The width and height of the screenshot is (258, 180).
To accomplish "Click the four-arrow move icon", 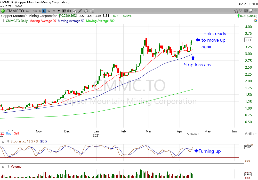I will (256, 11).
